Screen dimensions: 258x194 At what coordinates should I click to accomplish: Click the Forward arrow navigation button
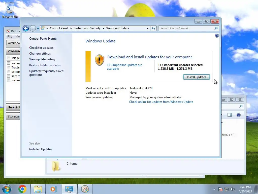pyautogui.click(x=33, y=28)
